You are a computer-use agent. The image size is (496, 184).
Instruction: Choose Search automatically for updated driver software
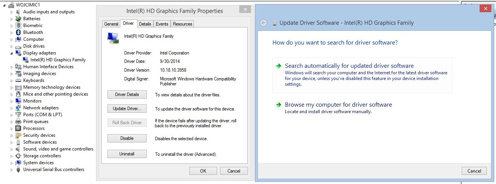click(349, 66)
